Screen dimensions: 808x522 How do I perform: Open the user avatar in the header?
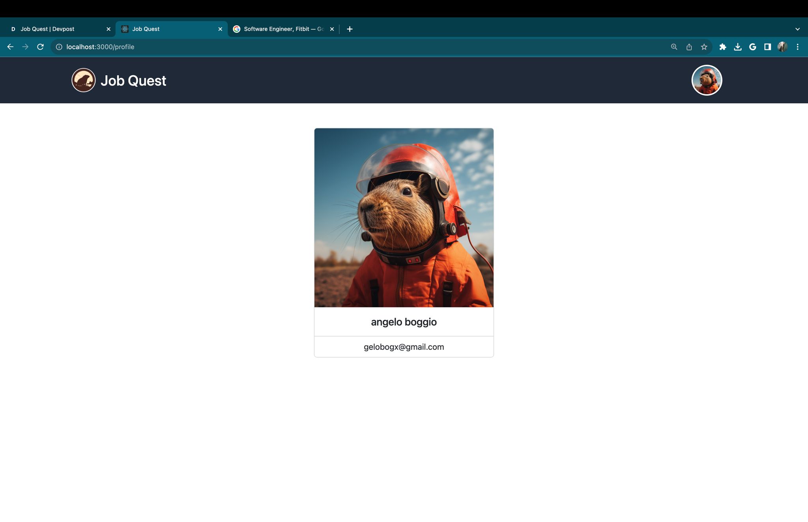pos(707,80)
